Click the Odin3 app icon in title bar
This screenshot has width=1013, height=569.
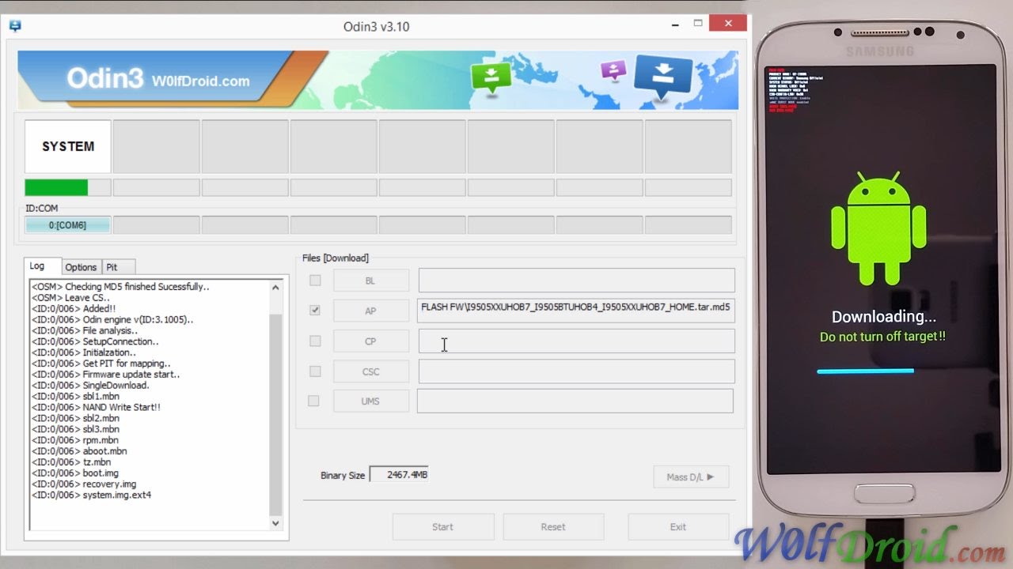click(15, 26)
